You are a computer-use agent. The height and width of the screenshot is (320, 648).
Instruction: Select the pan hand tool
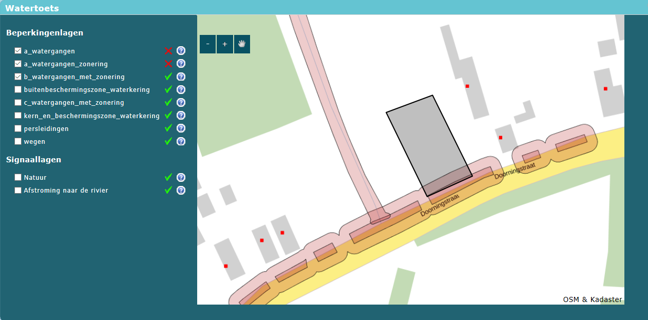[x=242, y=44]
